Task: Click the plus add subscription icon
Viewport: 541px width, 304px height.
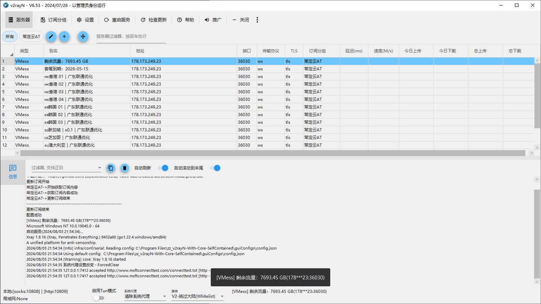Action: (x=64, y=36)
